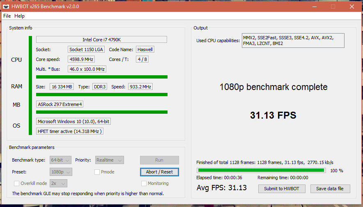
Task: Click the Run button
Action: 159,160
